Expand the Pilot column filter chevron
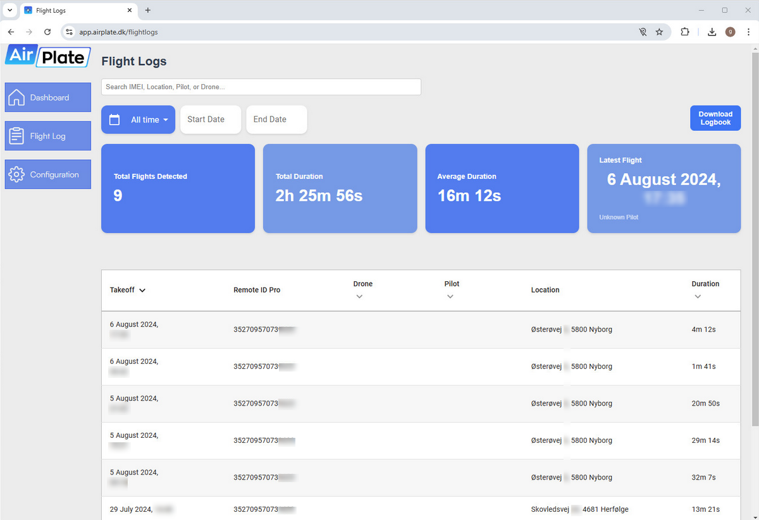Viewport: 759px width, 520px height. pyautogui.click(x=450, y=296)
